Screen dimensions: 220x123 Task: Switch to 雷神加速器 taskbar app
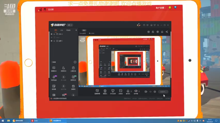pos(20,121)
